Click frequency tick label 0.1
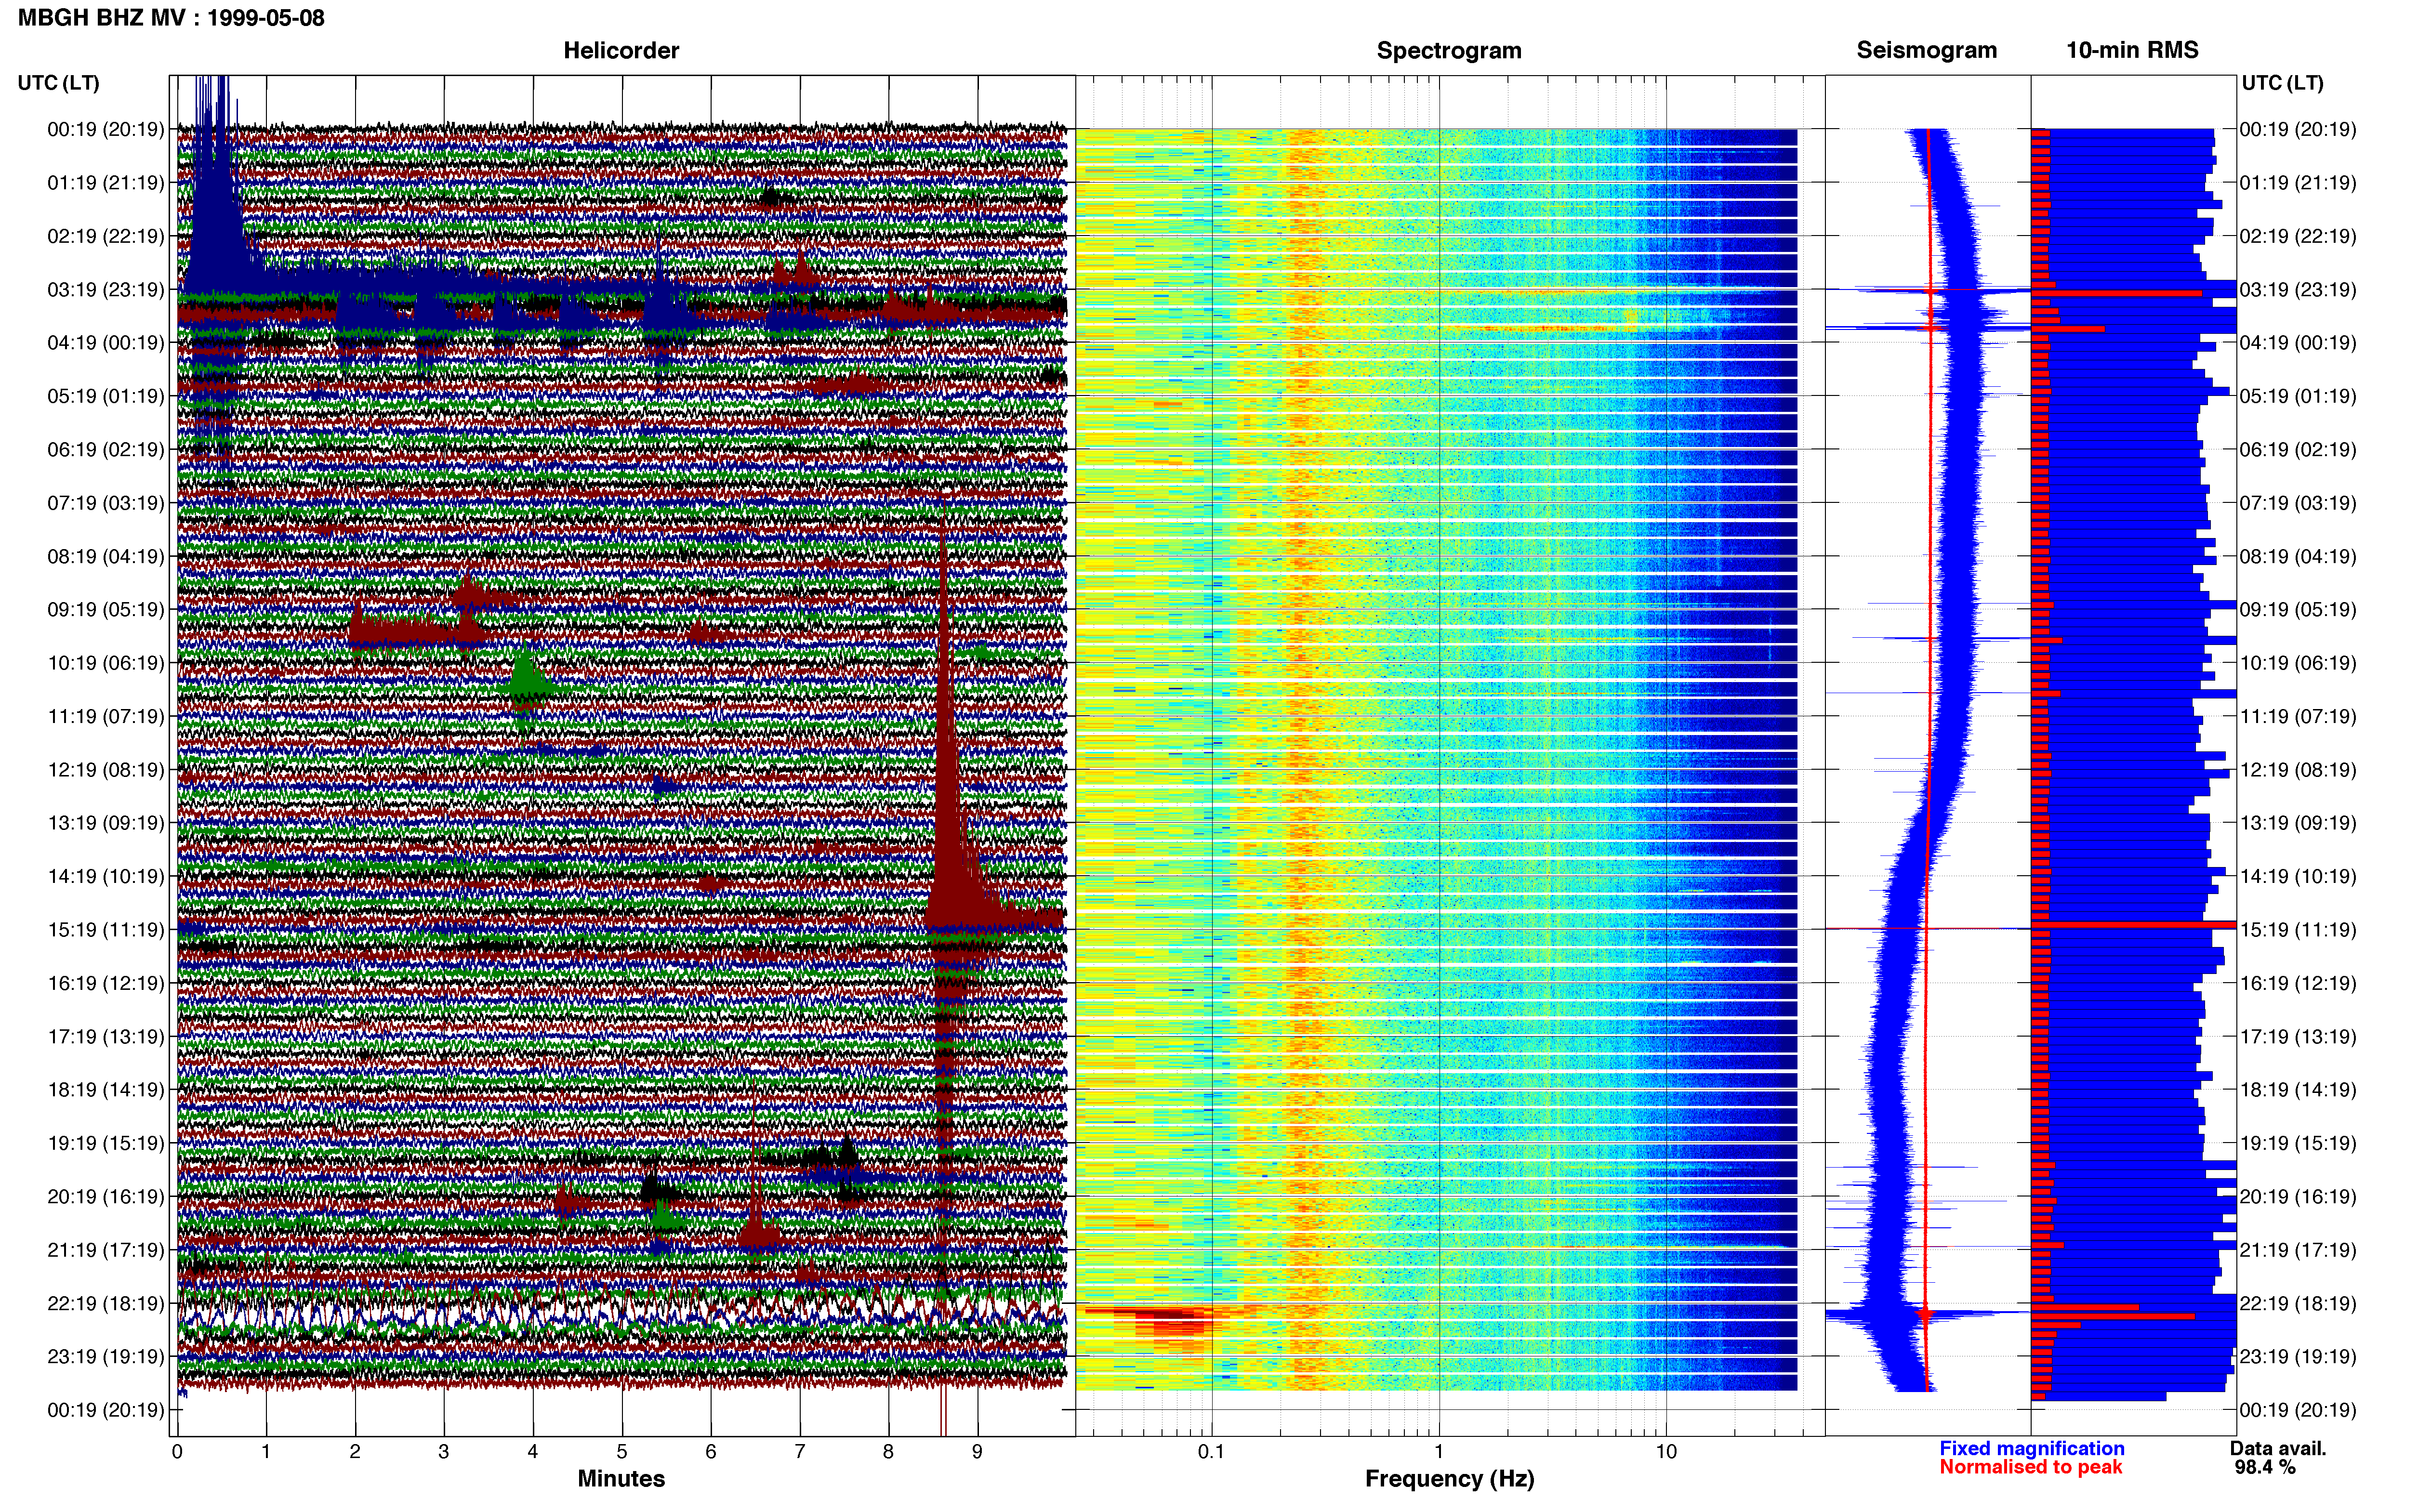Image resolution: width=2418 pixels, height=1512 pixels. tap(1211, 1452)
